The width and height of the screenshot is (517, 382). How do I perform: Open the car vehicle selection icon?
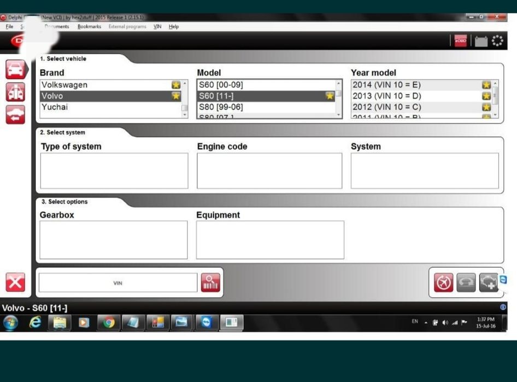[15, 69]
